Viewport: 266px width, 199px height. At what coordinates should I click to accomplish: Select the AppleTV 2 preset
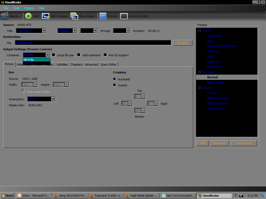[214, 67]
